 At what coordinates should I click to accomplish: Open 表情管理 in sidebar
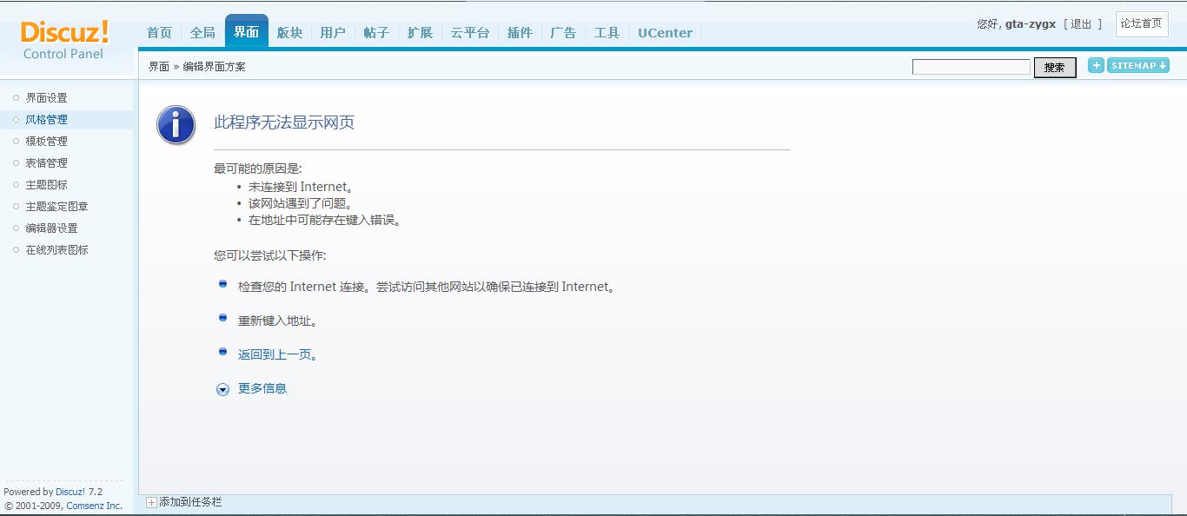46,163
